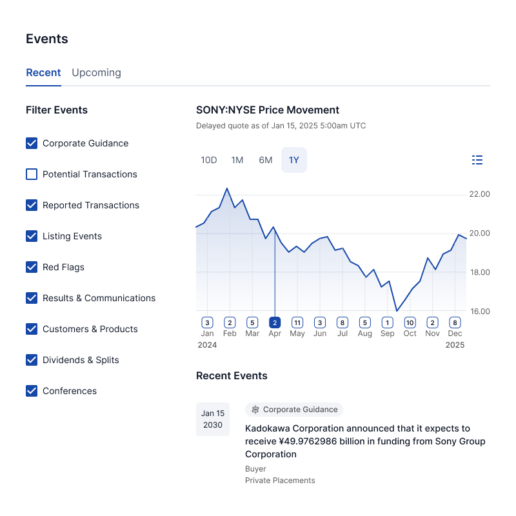Uncheck the Corporate Guidance filter
This screenshot has height=516, width=516.
(x=32, y=143)
